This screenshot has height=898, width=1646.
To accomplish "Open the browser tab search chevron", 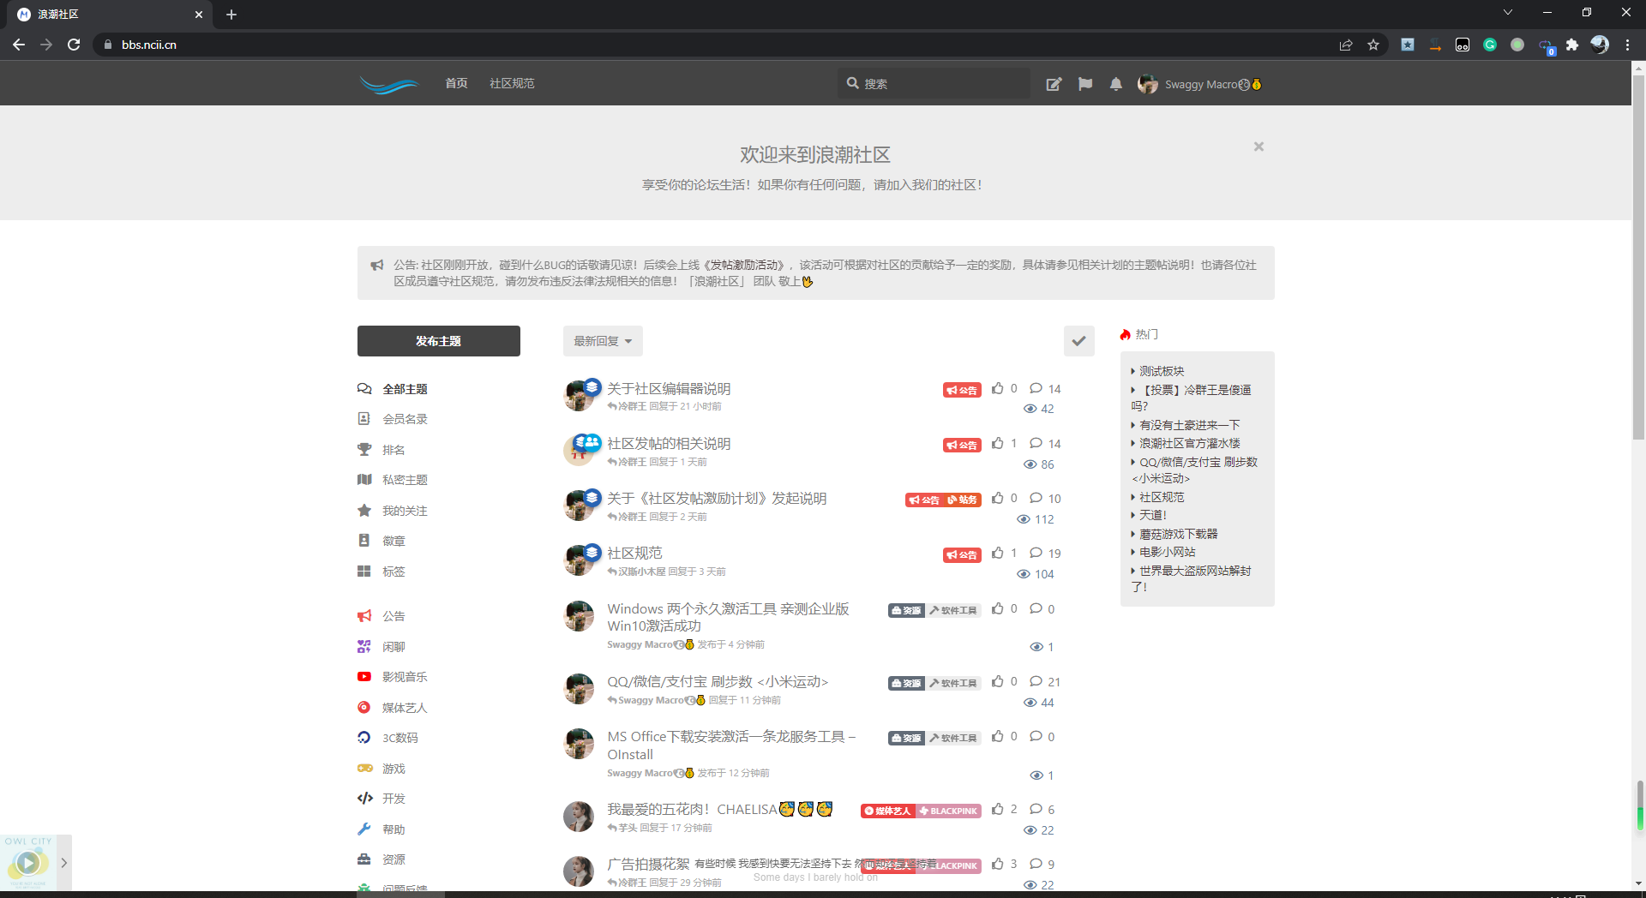I will [1507, 12].
